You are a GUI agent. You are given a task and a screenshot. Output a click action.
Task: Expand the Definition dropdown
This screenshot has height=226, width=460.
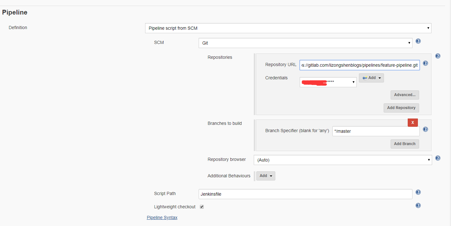(x=288, y=28)
